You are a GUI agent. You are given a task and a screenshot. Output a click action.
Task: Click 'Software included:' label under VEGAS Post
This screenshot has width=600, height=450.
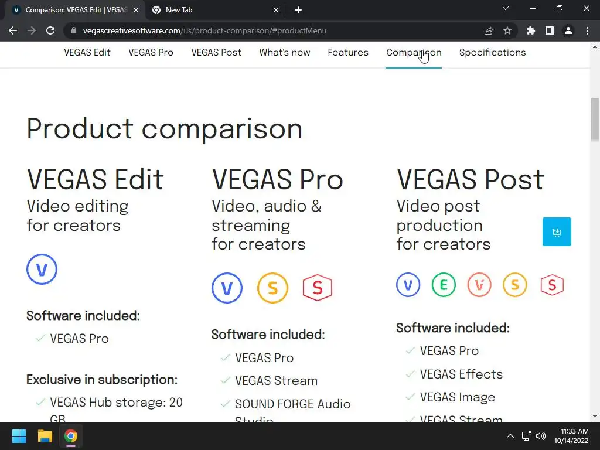pyautogui.click(x=453, y=328)
